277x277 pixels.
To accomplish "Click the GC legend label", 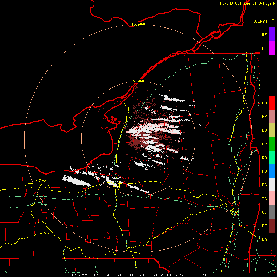I will click(x=264, y=212).
